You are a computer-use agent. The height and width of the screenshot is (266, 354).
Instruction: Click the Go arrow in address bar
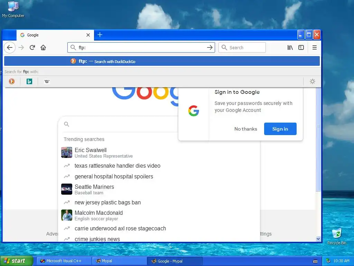(210, 47)
